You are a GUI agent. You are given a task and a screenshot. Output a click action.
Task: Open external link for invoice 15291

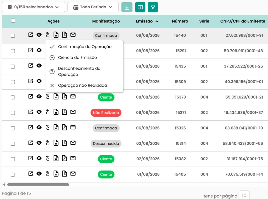point(31,50)
